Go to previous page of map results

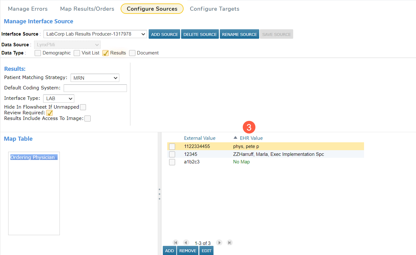(186, 242)
